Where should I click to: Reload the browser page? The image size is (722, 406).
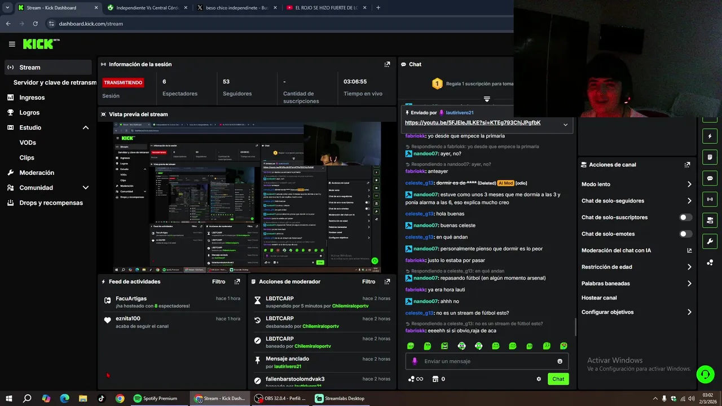pos(35,24)
